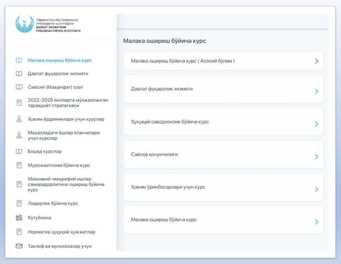The height and width of the screenshot is (264, 341).
Task: Open Мурожаатнома бўйича курс in sidebar
Action: click(59, 165)
